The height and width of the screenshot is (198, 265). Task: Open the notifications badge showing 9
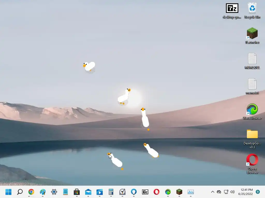point(258,192)
